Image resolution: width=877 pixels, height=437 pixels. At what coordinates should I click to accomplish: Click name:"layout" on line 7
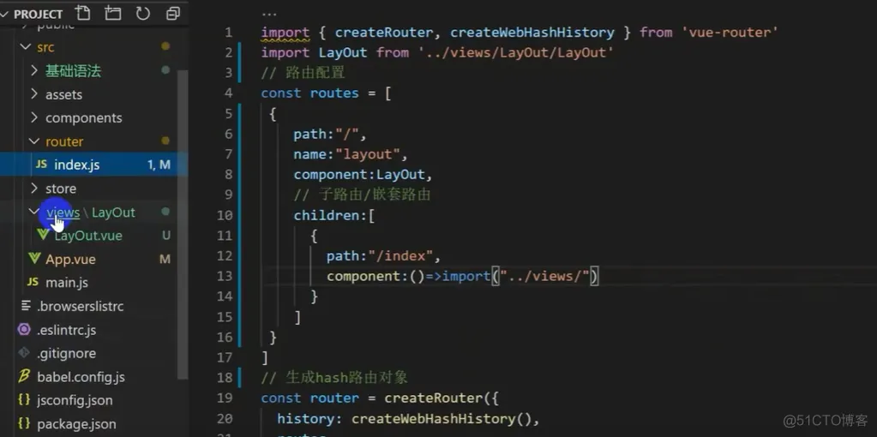point(350,154)
